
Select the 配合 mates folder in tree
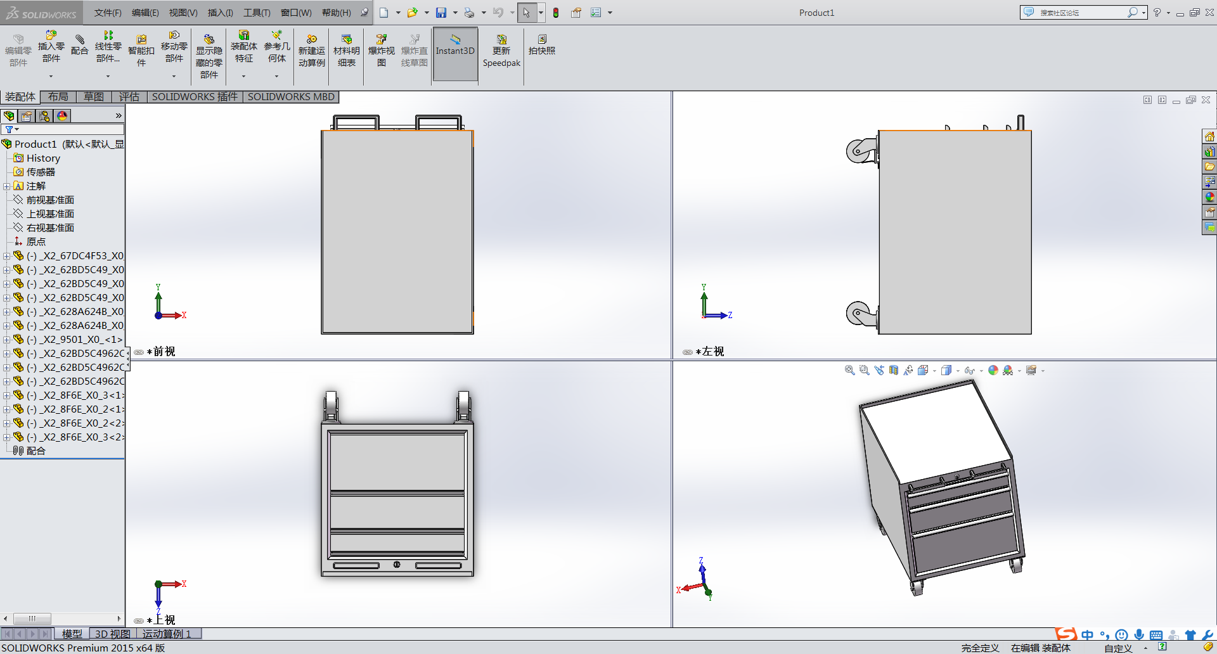(30, 451)
